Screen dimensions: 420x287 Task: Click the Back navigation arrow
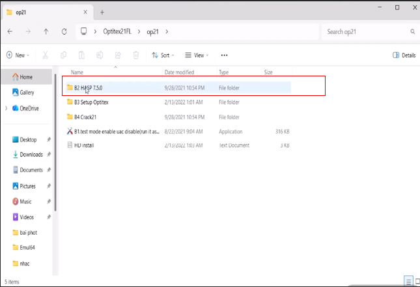point(10,31)
